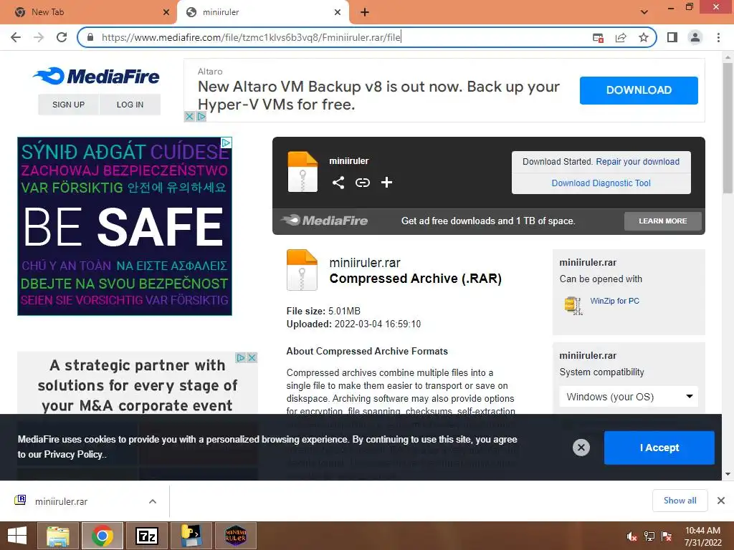Screen dimensions: 734x550
Task: Open the tab search chevron
Action: pos(644,12)
